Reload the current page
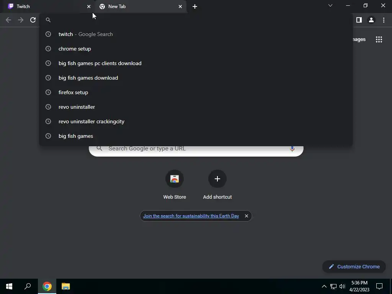 pyautogui.click(x=33, y=20)
